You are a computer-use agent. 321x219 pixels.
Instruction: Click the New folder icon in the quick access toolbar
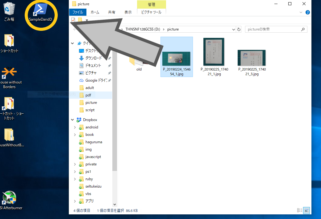click(x=80, y=20)
